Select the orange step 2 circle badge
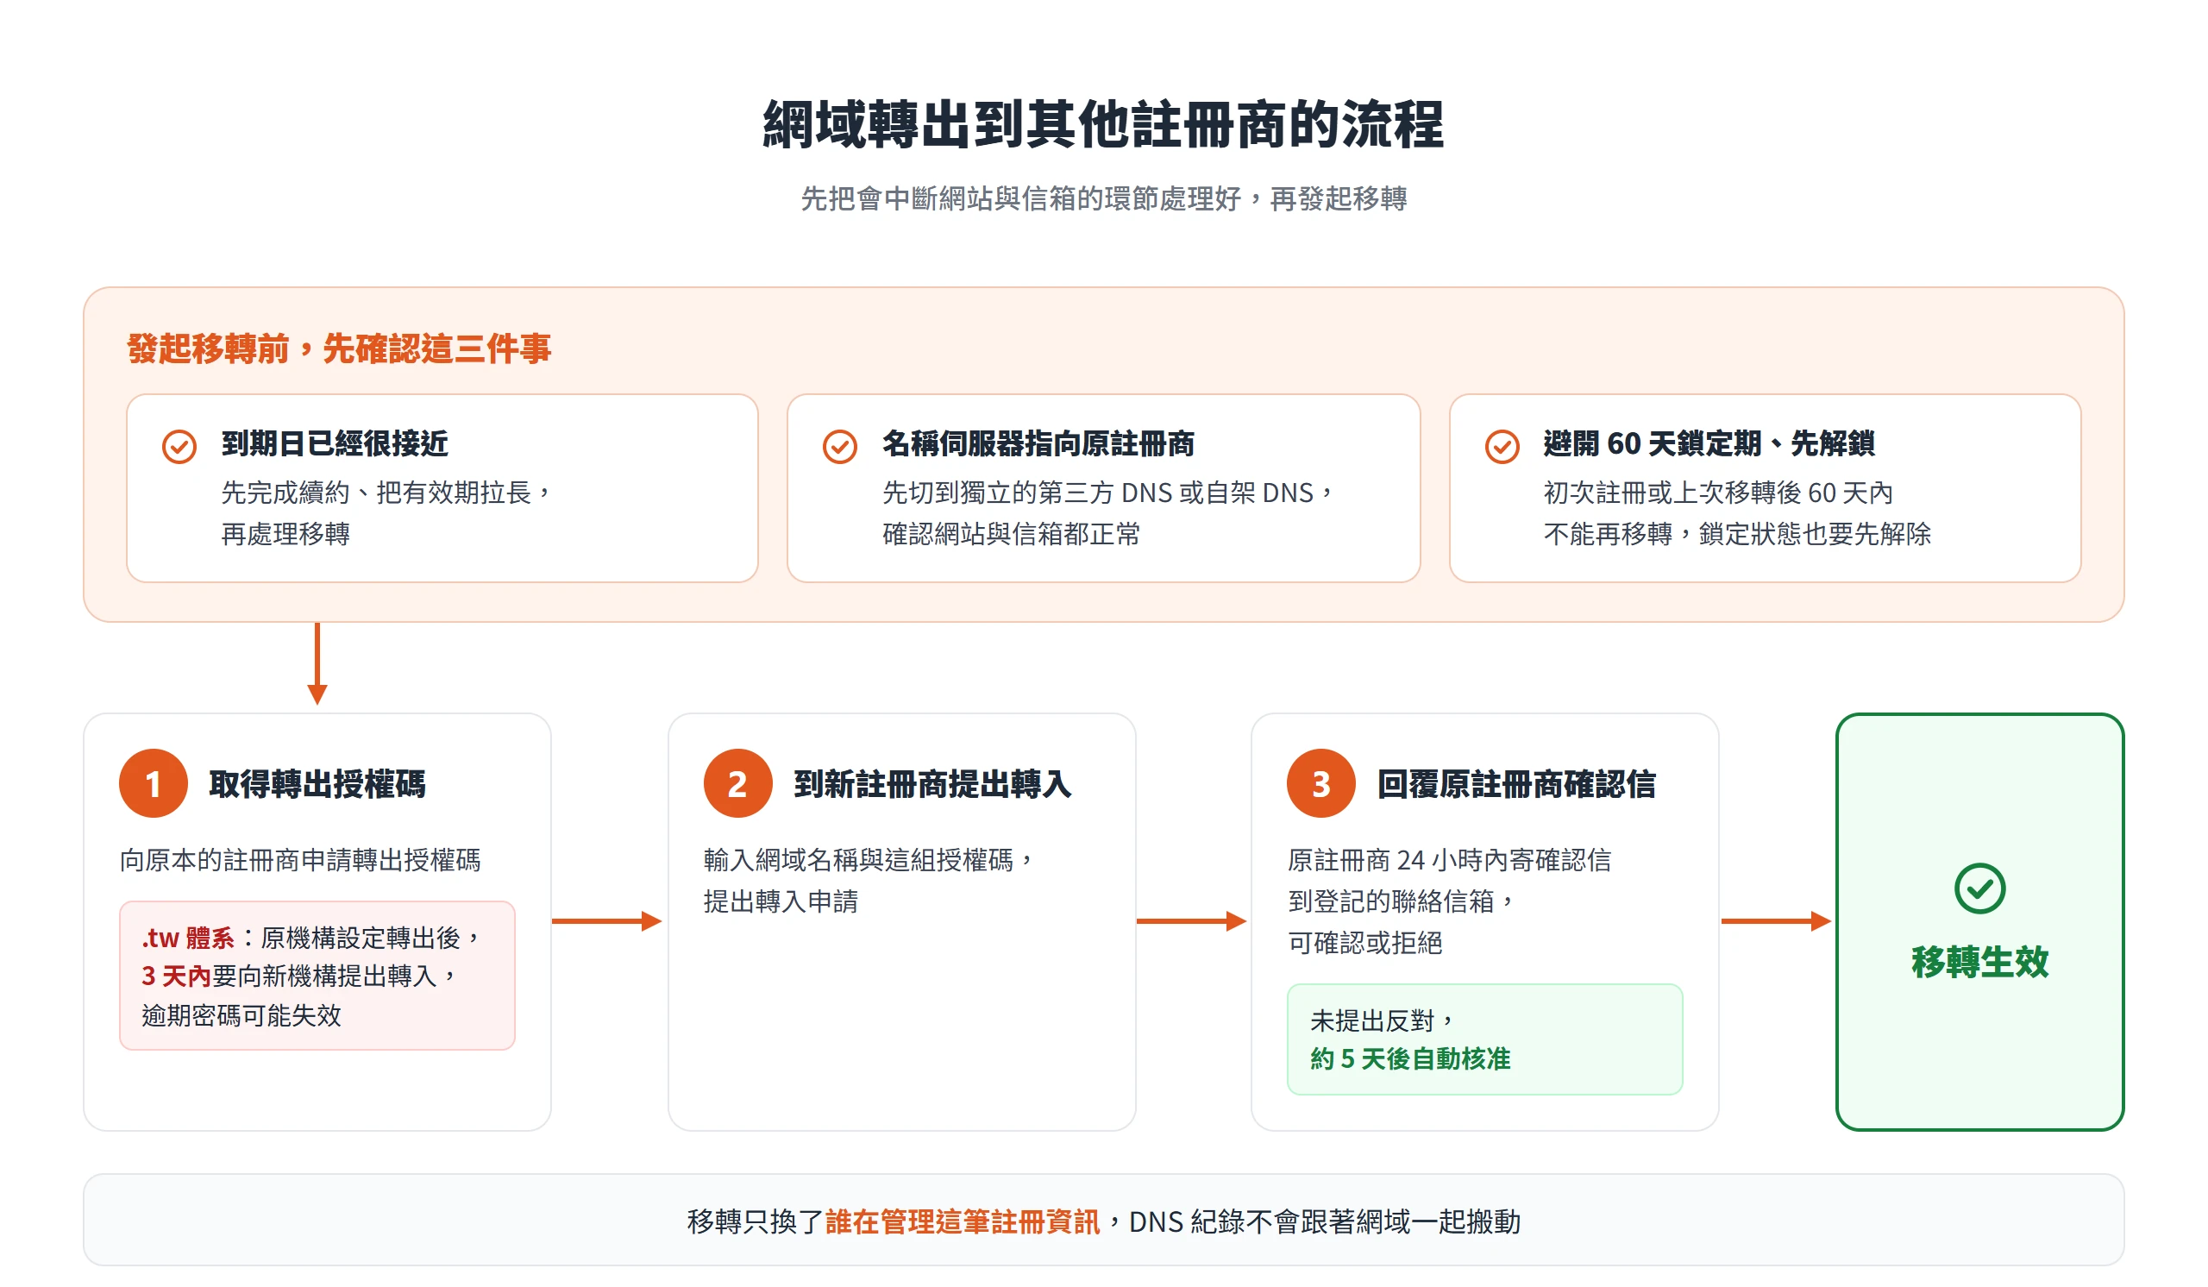Viewport: 2208px width, 1287px height. click(737, 783)
